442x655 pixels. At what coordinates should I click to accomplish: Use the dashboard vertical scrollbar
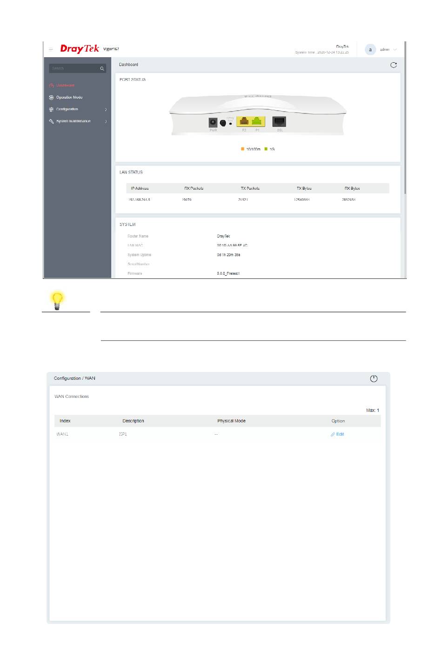(x=405, y=119)
